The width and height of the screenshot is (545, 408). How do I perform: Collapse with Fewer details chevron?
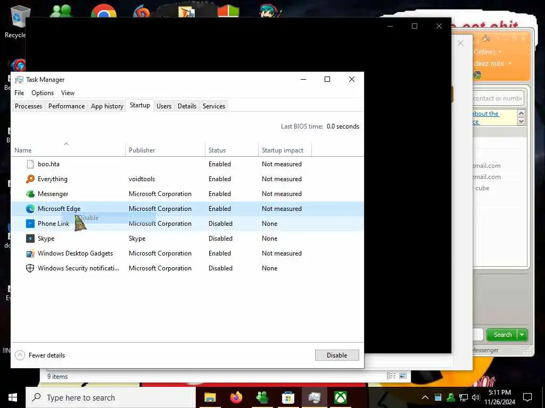20,355
